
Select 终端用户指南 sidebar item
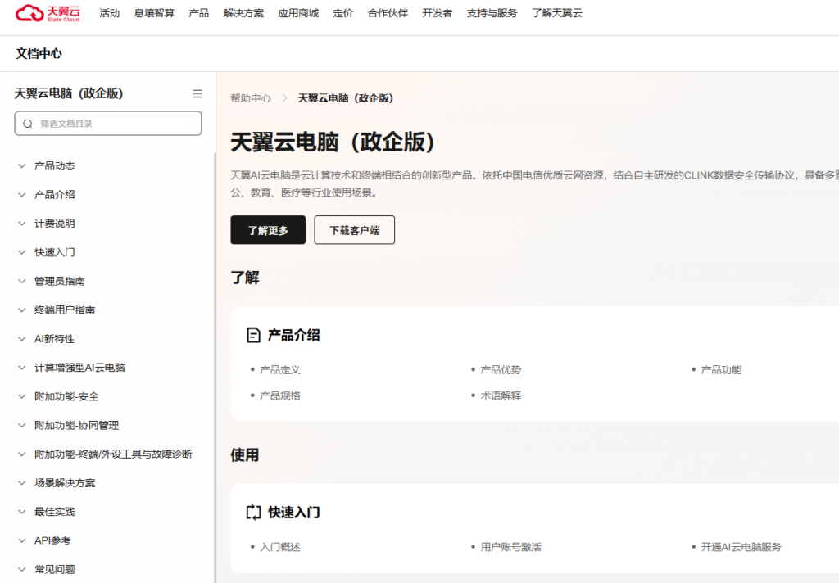(x=65, y=310)
